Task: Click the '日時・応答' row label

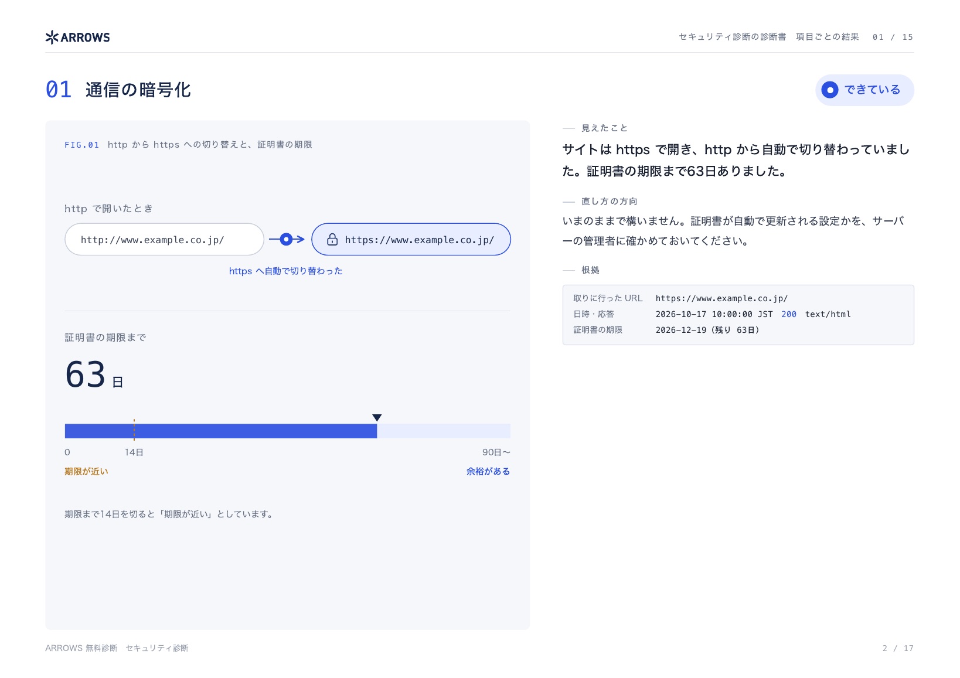Action: 594,314
